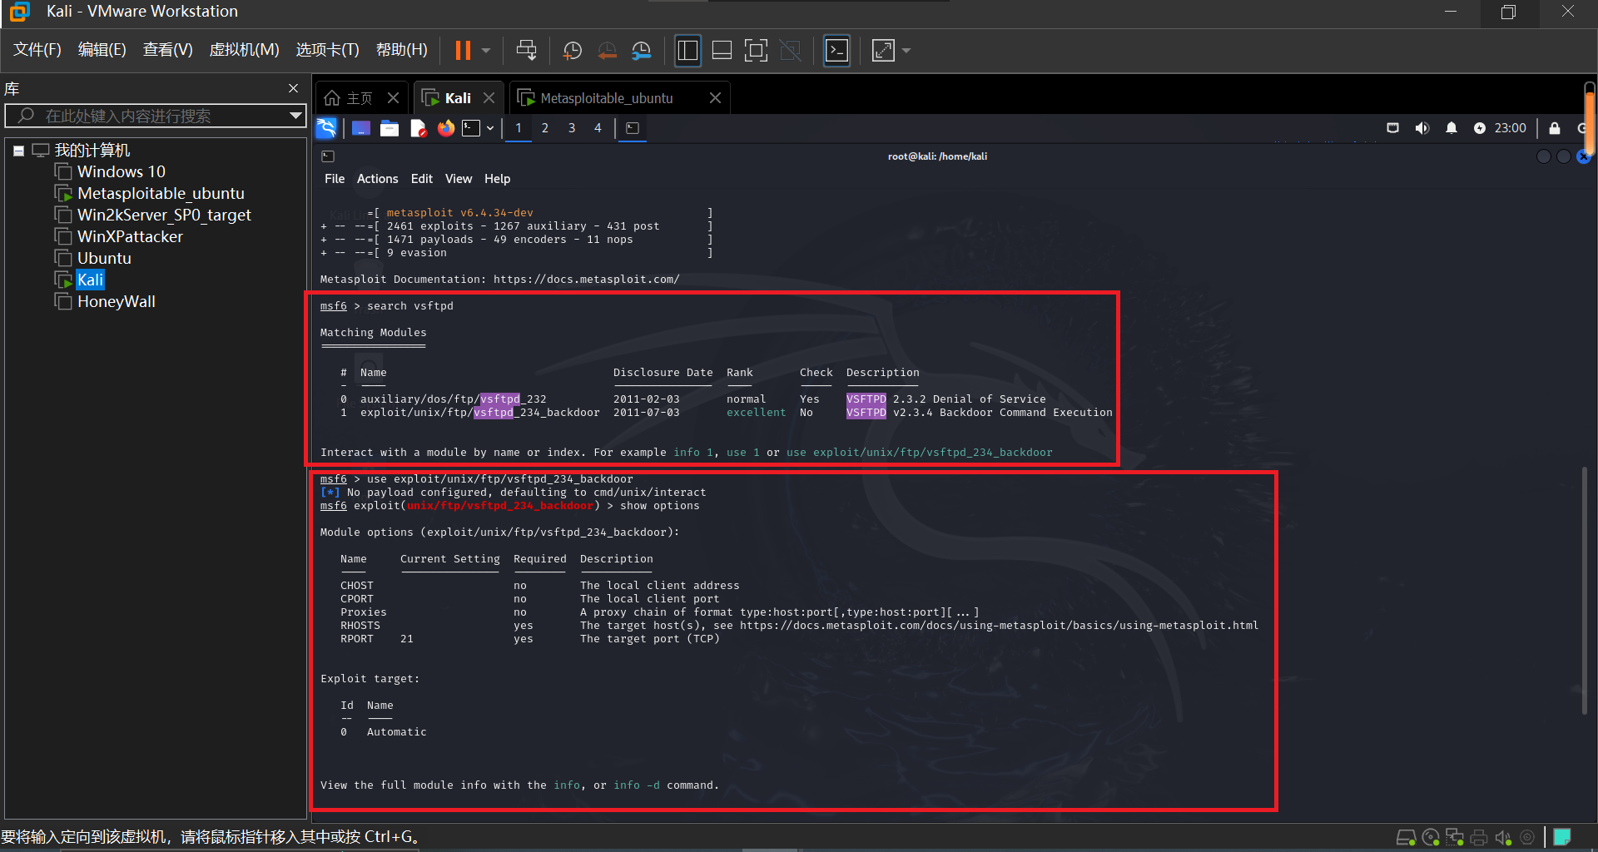Viewport: 1598px width, 852px height.
Task: Open the Kali volume control
Action: [x=1422, y=128]
